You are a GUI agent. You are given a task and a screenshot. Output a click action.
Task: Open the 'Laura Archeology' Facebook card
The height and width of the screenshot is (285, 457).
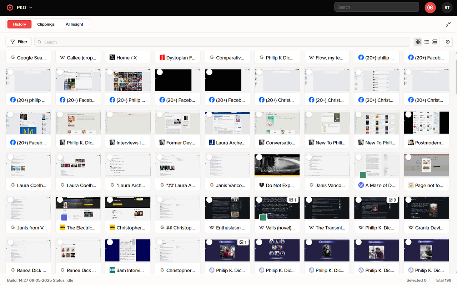point(227,129)
